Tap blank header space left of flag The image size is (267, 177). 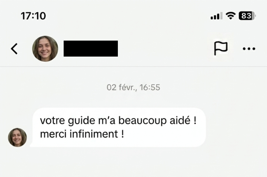coord(165,49)
